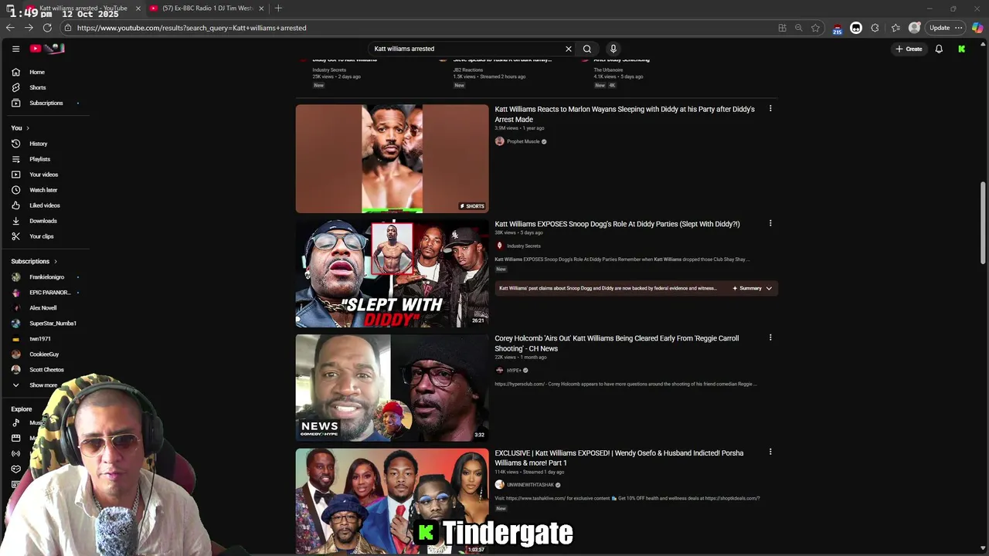Open the browser zoom magnifier icon

pyautogui.click(x=799, y=28)
